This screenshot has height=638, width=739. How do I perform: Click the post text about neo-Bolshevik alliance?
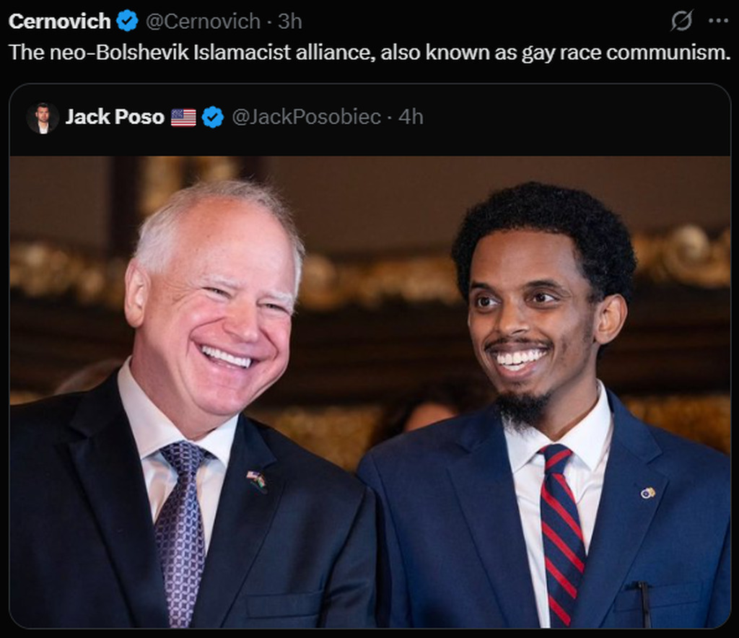point(369,52)
